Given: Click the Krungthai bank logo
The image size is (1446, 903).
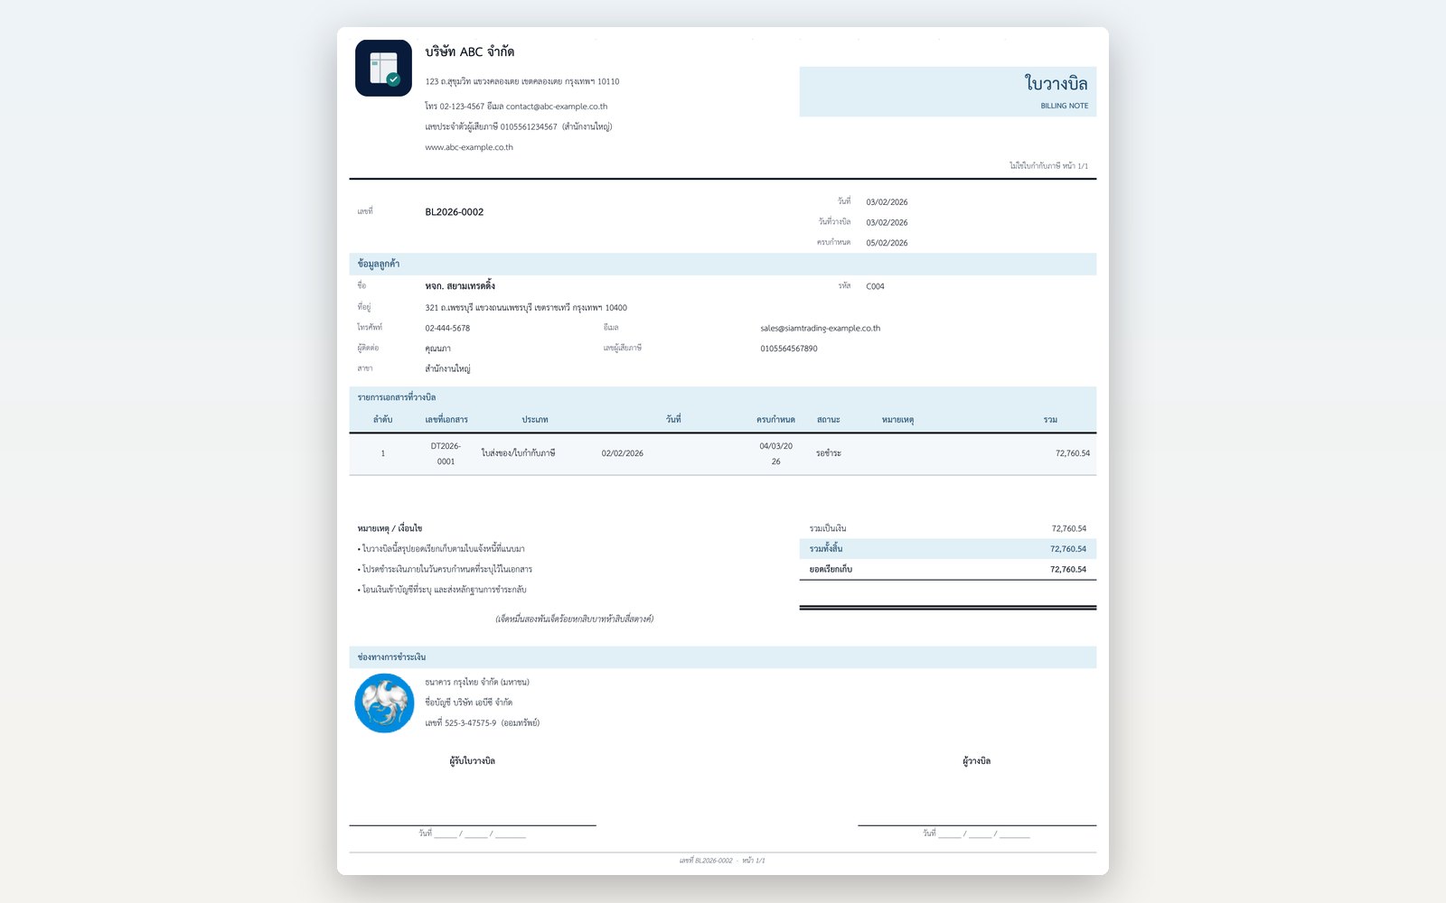Looking at the screenshot, I should click(384, 703).
